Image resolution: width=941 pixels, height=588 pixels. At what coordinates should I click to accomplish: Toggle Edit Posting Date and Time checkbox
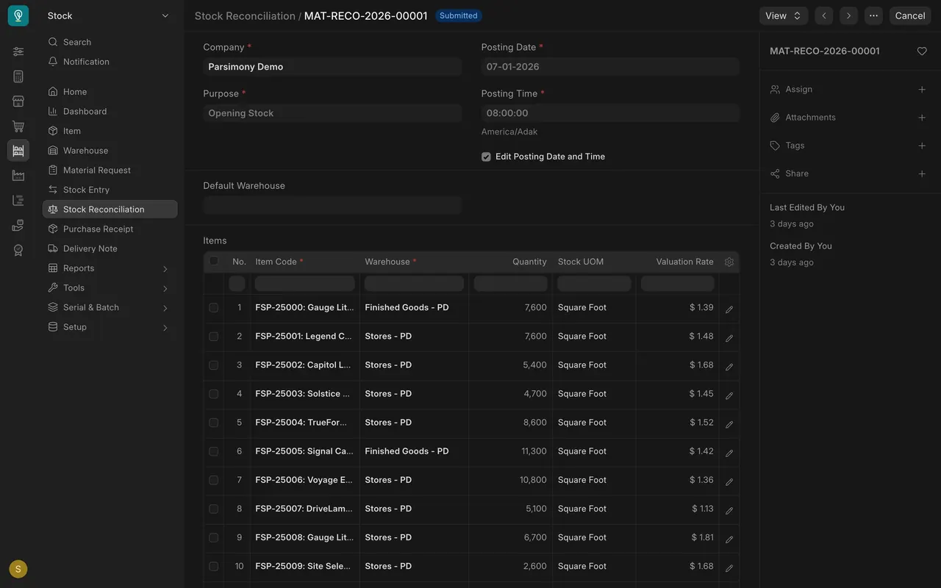coord(486,157)
